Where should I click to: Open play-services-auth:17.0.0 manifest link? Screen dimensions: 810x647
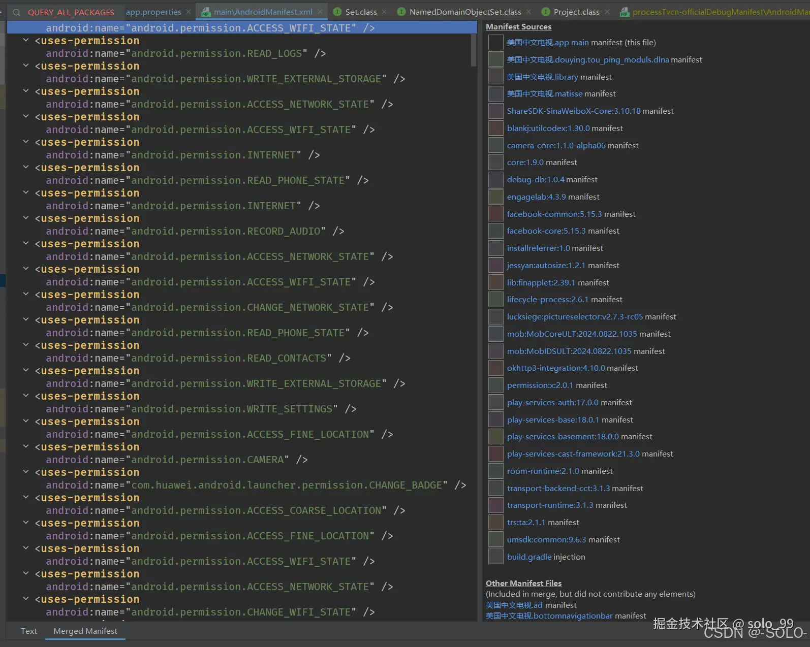click(x=553, y=403)
